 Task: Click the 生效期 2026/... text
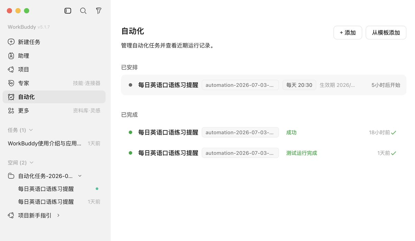[337, 85]
